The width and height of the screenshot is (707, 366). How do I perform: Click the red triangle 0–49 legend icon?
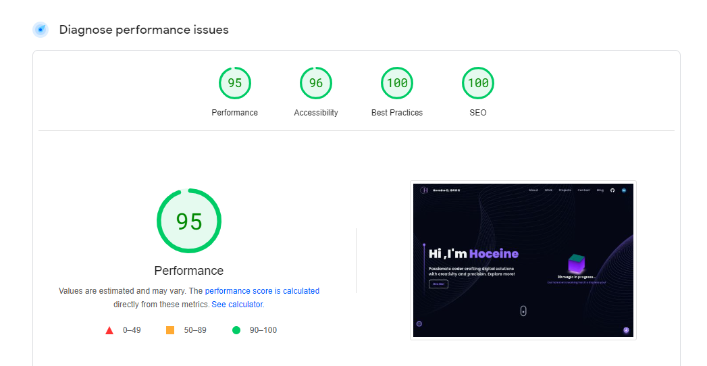click(109, 330)
